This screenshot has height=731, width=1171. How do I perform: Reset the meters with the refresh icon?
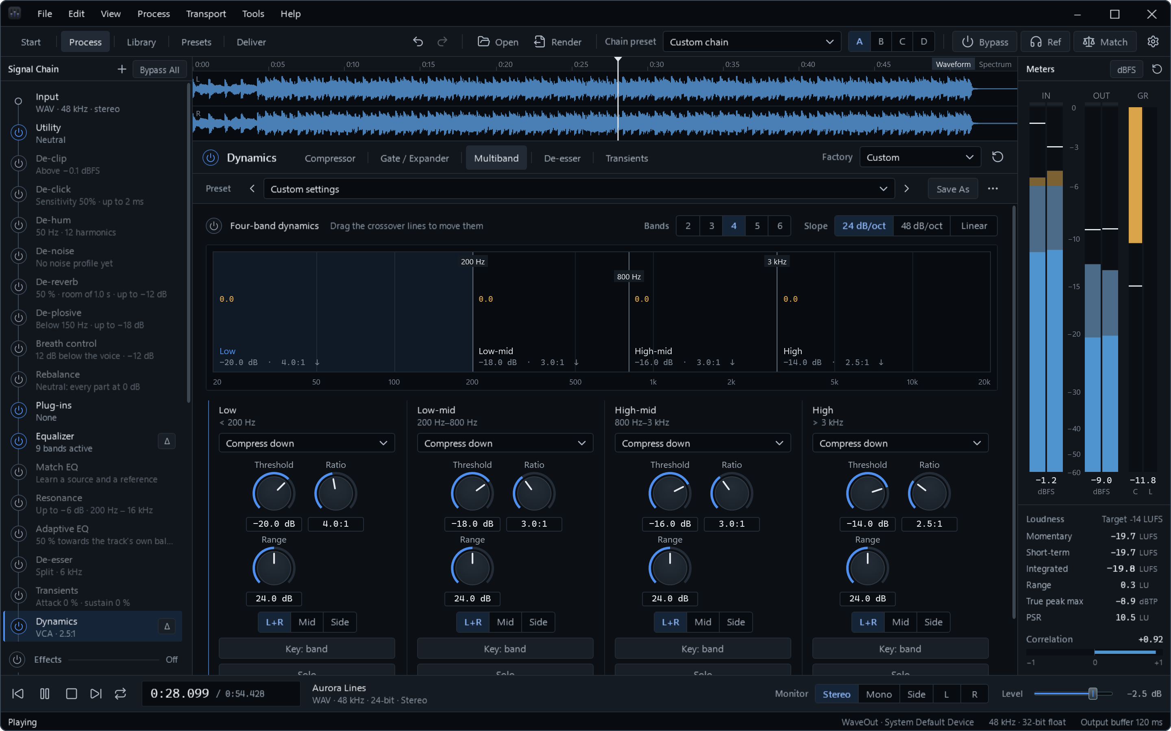point(1157,69)
